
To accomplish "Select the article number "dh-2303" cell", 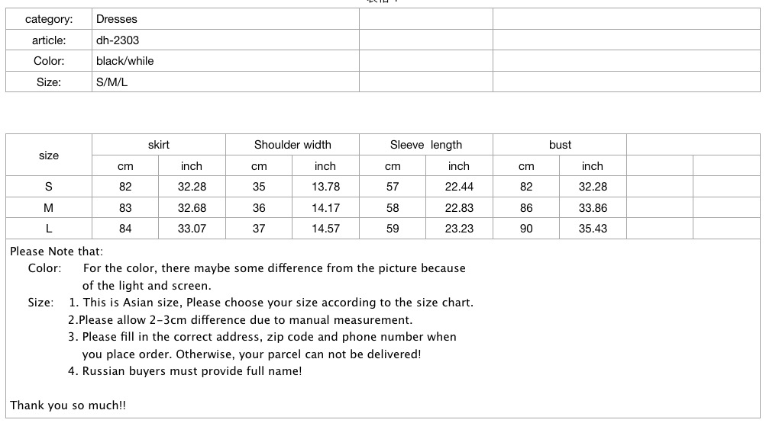I will [118, 40].
